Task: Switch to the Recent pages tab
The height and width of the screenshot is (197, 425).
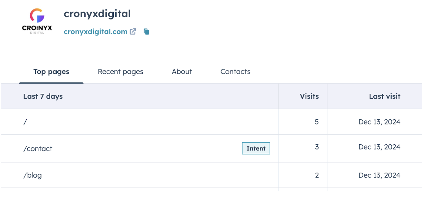Action: click(120, 72)
